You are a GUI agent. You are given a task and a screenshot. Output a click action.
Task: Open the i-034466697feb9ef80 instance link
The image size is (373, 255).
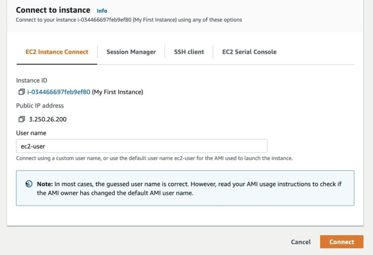[59, 92]
